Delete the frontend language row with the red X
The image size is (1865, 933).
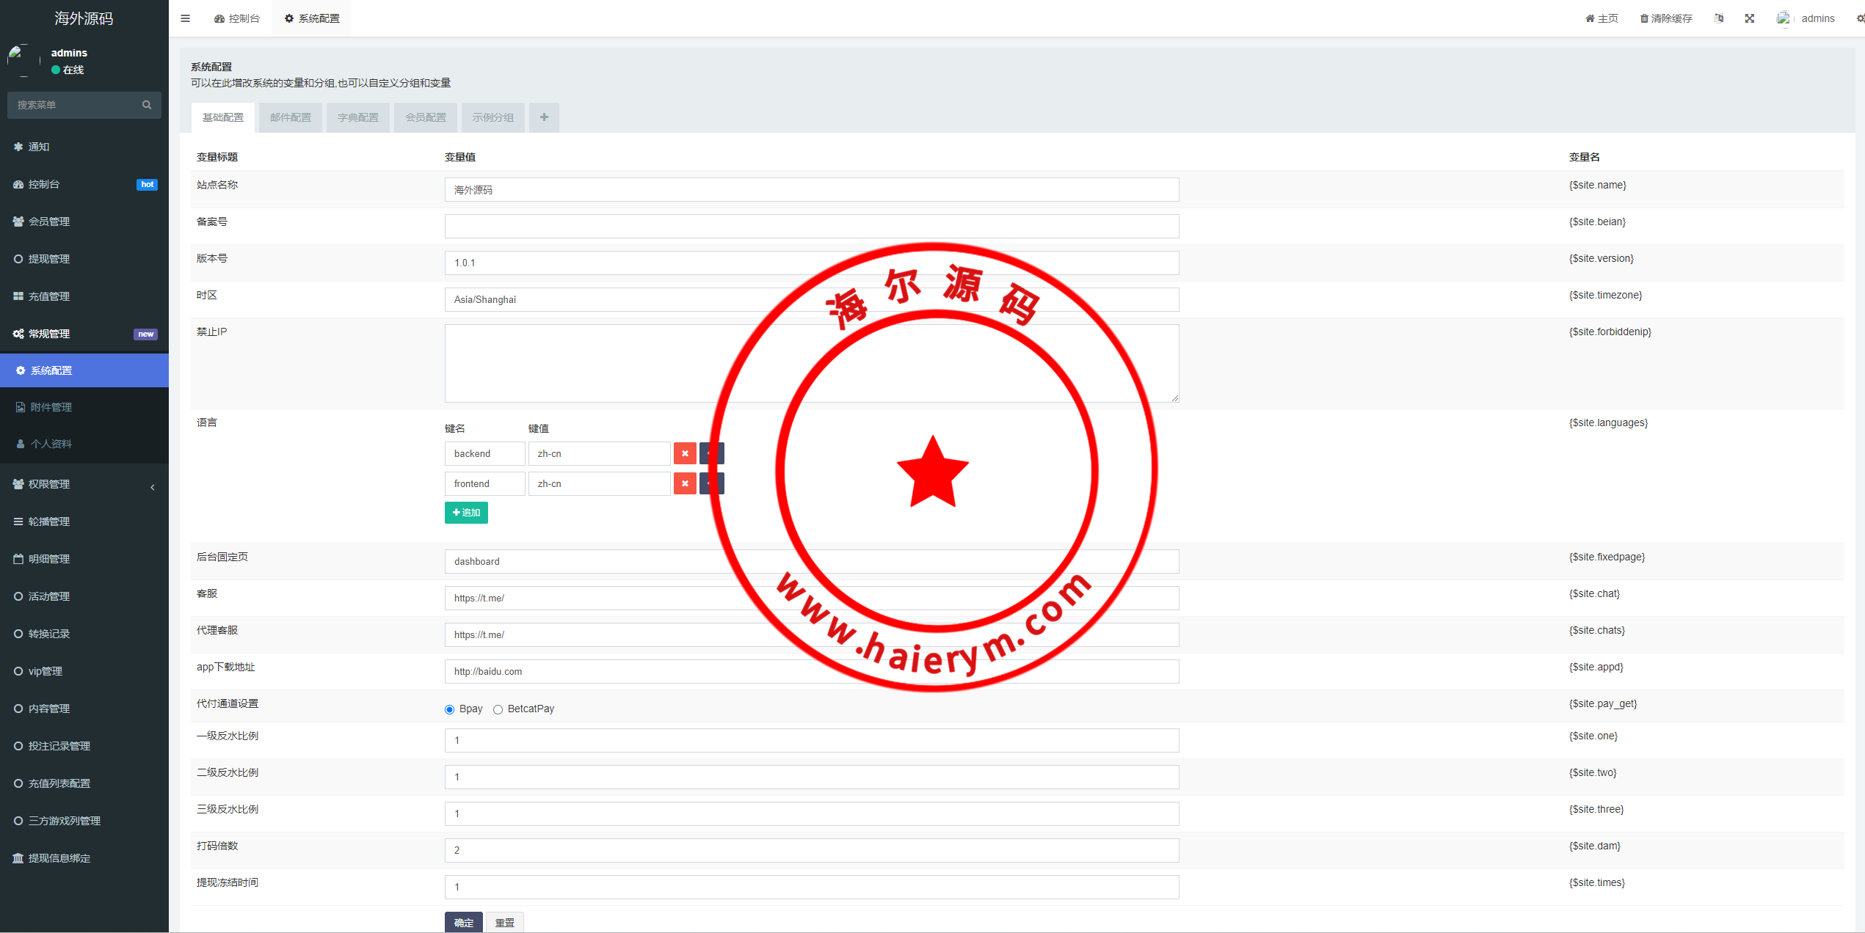[x=685, y=483]
